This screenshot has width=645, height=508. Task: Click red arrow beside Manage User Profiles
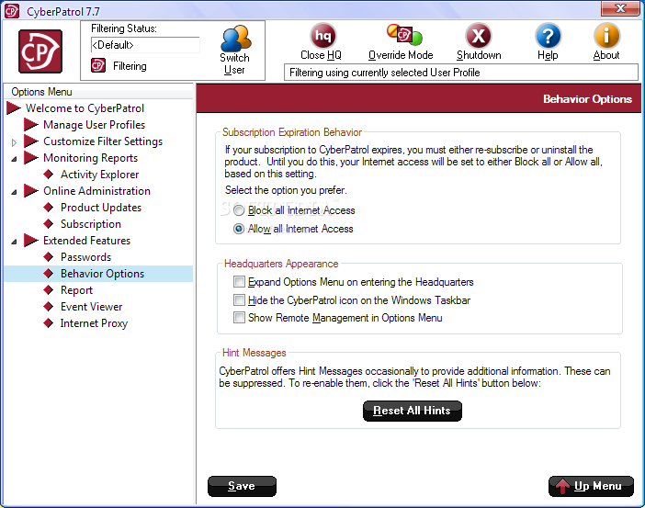click(x=31, y=125)
